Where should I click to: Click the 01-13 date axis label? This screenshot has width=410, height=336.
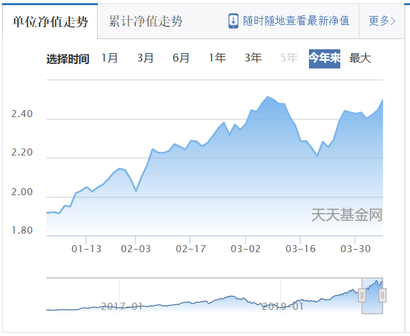[86, 248]
